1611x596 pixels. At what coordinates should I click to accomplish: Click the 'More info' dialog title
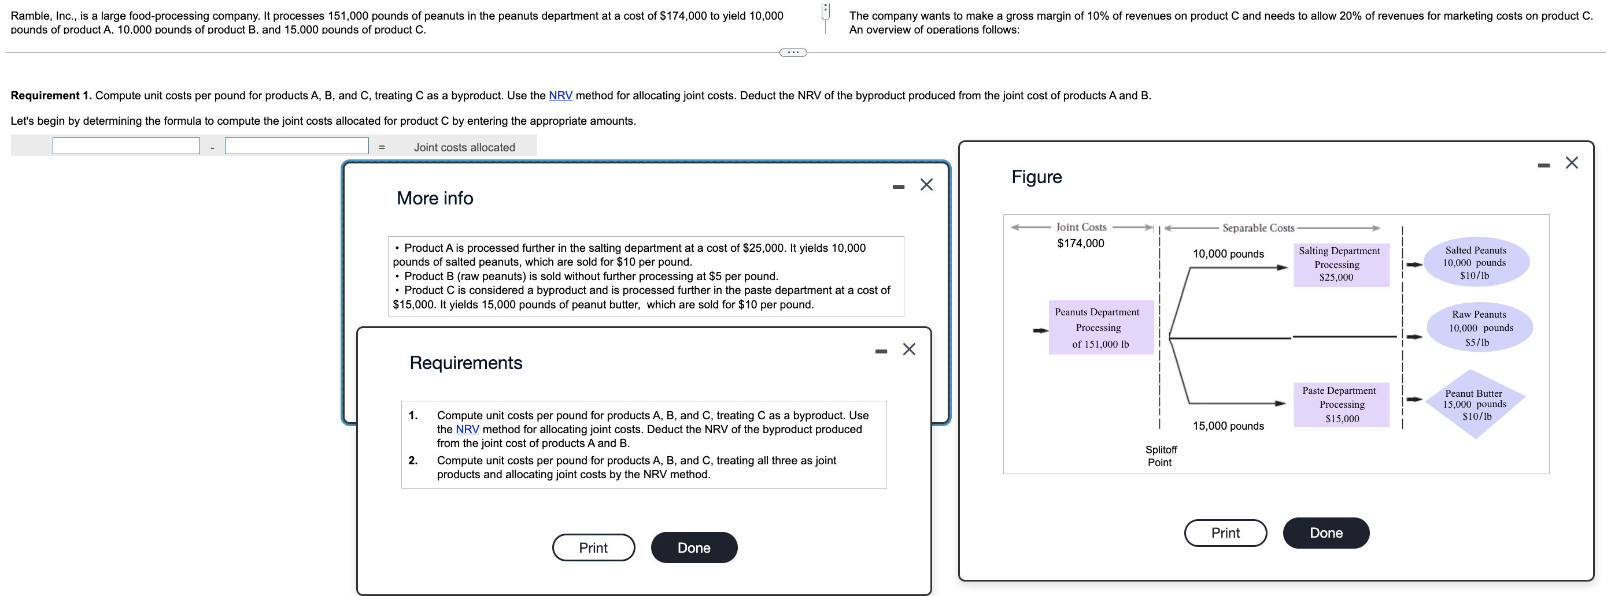pyautogui.click(x=435, y=198)
